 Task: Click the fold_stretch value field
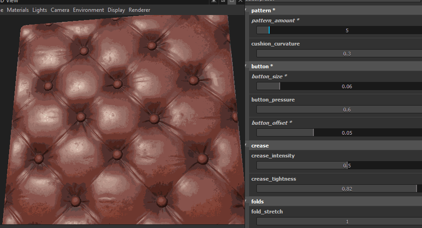[x=339, y=222]
